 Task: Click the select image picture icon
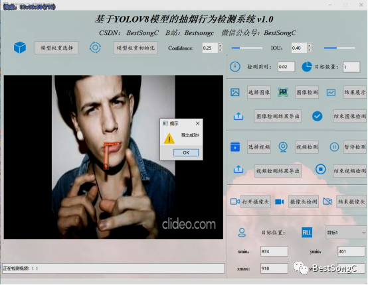click(x=235, y=92)
